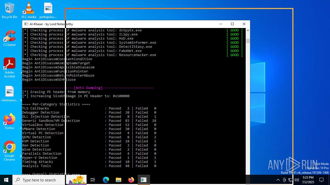
Task: Maximize the Al-Khaser window
Action: [x=232, y=24]
